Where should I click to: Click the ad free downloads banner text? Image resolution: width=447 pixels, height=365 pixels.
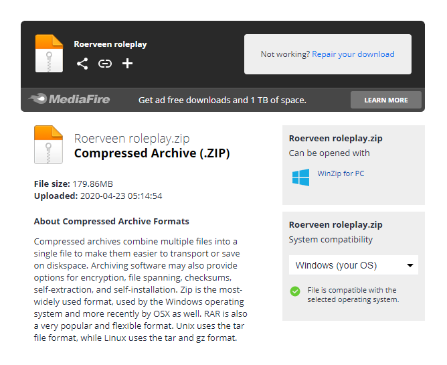coord(222,100)
